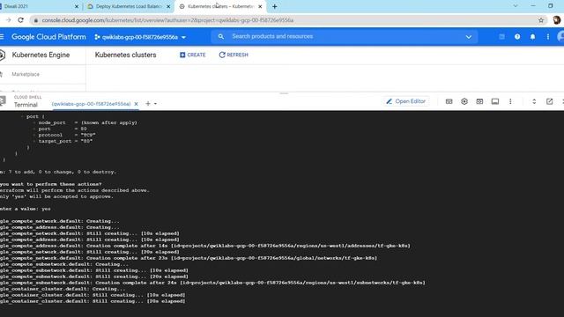Minimize the Chrome browser window

pos(533,6)
